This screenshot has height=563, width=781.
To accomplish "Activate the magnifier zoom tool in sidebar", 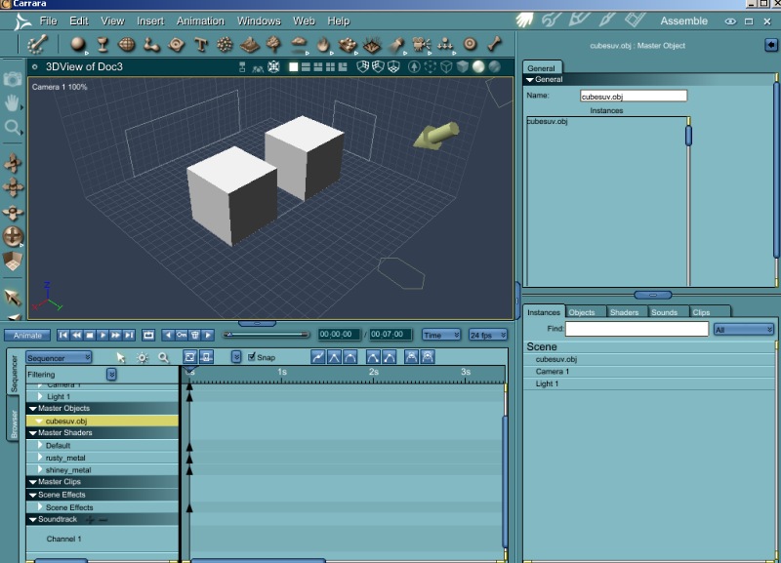I will point(13,127).
